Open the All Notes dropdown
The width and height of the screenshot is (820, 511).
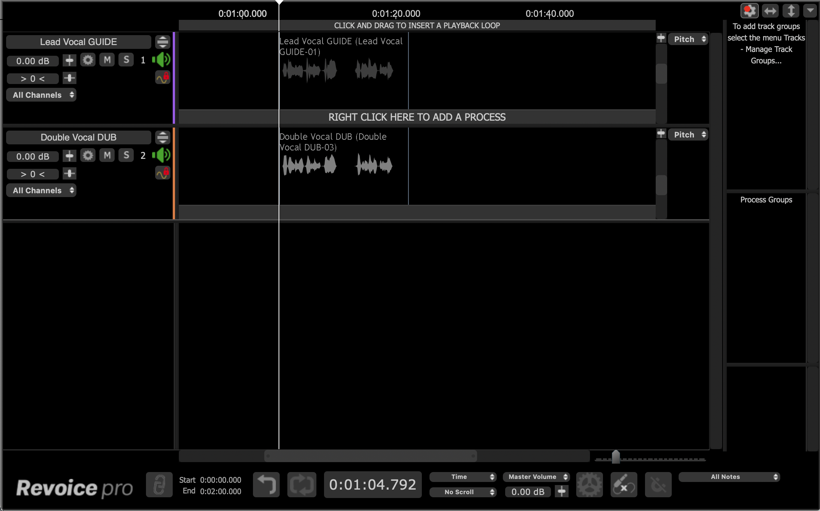729,477
